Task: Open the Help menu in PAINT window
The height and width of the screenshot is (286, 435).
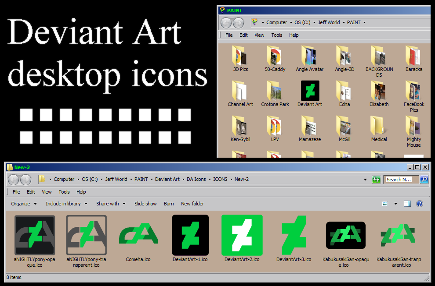Action: [294, 35]
